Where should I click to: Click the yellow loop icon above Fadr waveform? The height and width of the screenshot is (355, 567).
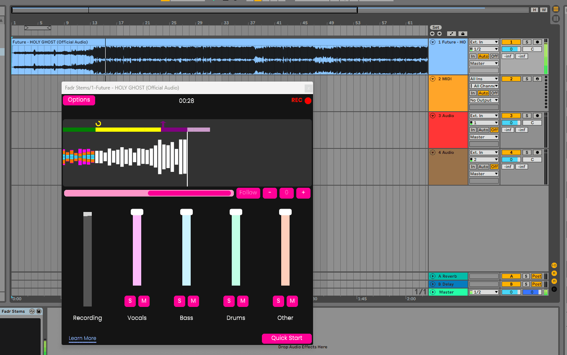coord(97,124)
